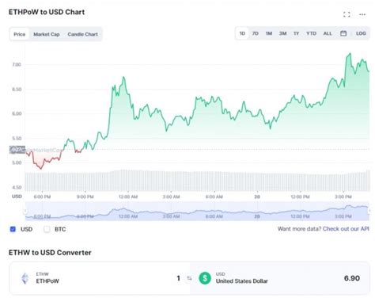Select the 1M time range
The image size is (375, 298).
[269, 33]
